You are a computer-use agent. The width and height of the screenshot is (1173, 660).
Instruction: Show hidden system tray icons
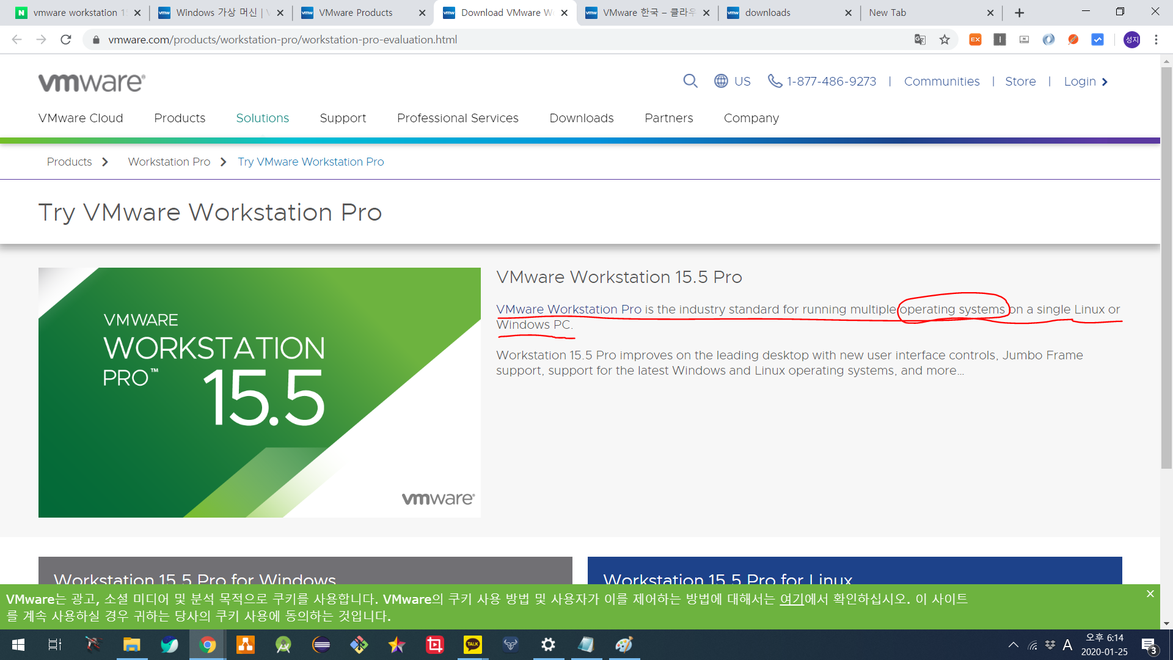(x=1013, y=645)
